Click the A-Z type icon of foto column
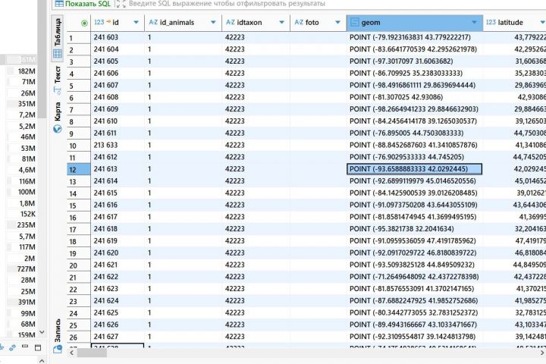The image size is (546, 364). pyautogui.click(x=299, y=22)
